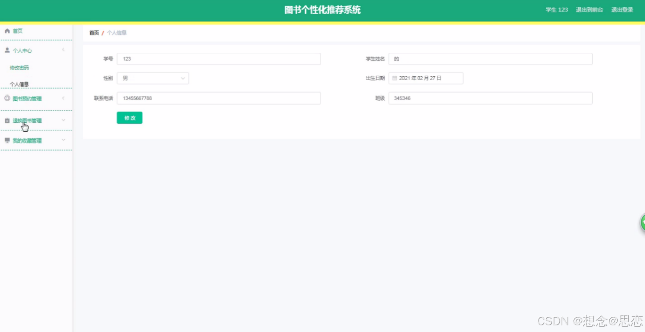Click the 班级 input field
This screenshot has height=332, width=645.
pyautogui.click(x=491, y=98)
